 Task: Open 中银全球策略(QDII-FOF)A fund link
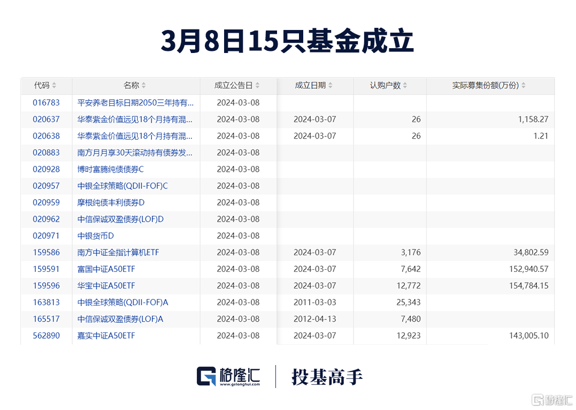click(122, 302)
